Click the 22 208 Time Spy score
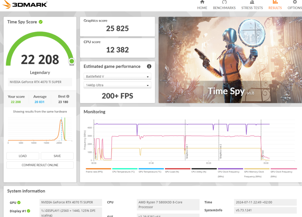The width and height of the screenshot is (302, 217). [x=40, y=60]
